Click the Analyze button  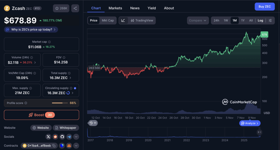pyautogui.click(x=250, y=123)
